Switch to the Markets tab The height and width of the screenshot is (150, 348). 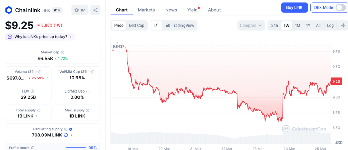point(146,10)
